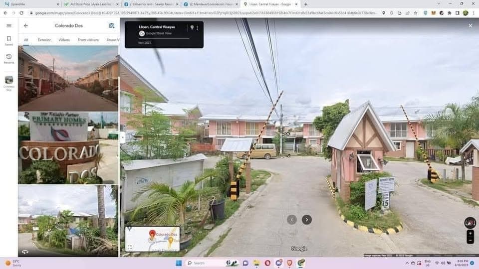Open the weather widget on taskbar
This screenshot has height=269, width=479.
13,263
